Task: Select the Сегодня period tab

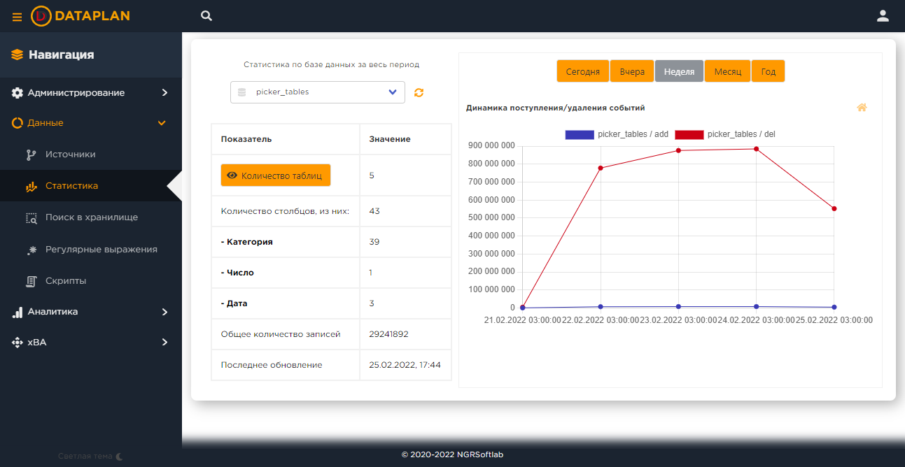Action: 583,71
